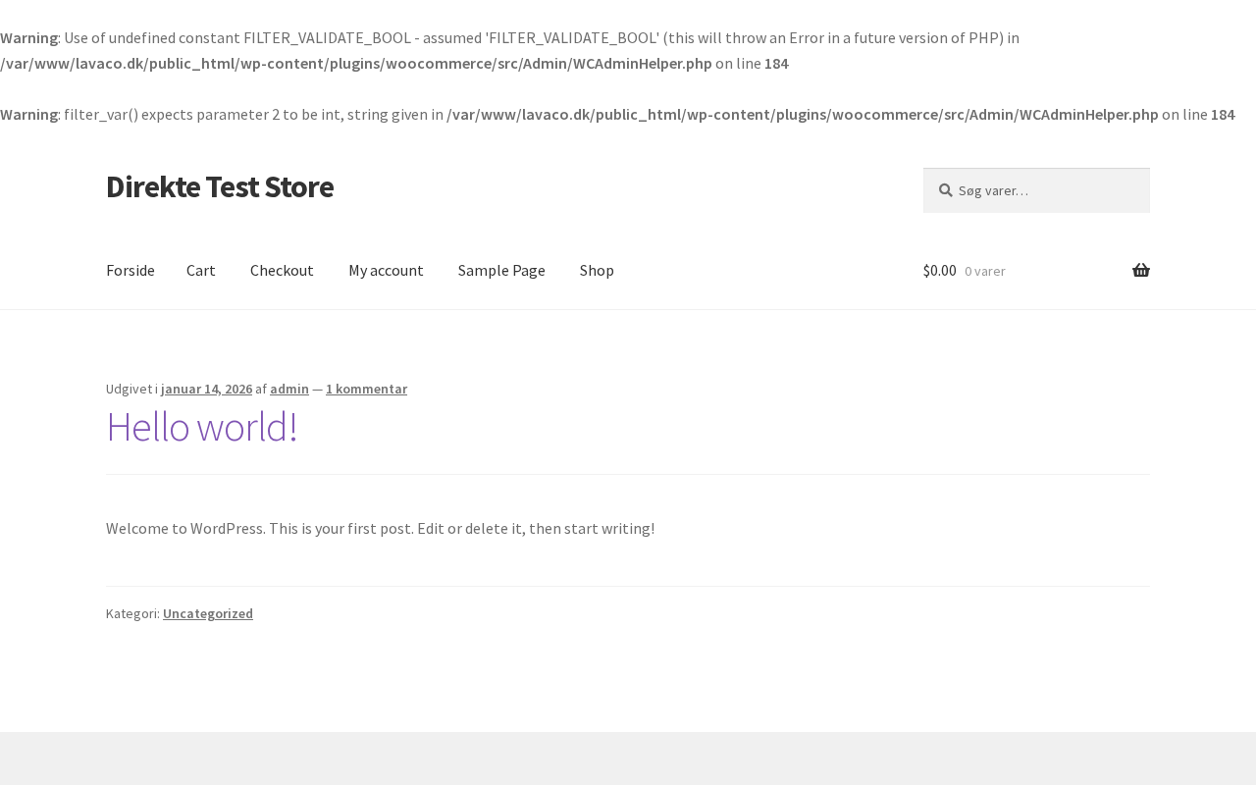Open the 'Hello world!' post title

pos(202,428)
